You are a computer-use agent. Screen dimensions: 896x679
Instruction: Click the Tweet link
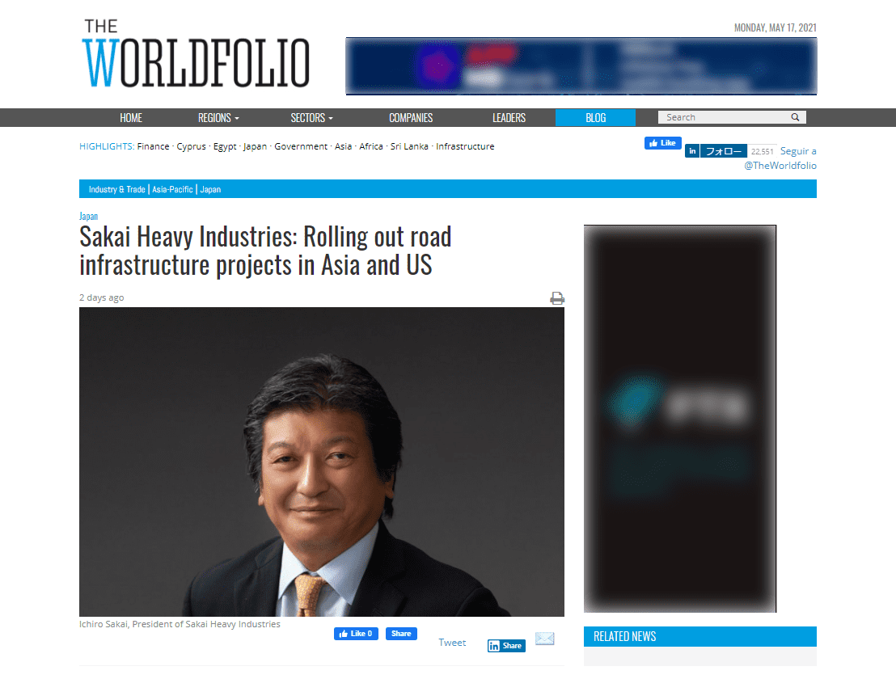[x=452, y=643]
